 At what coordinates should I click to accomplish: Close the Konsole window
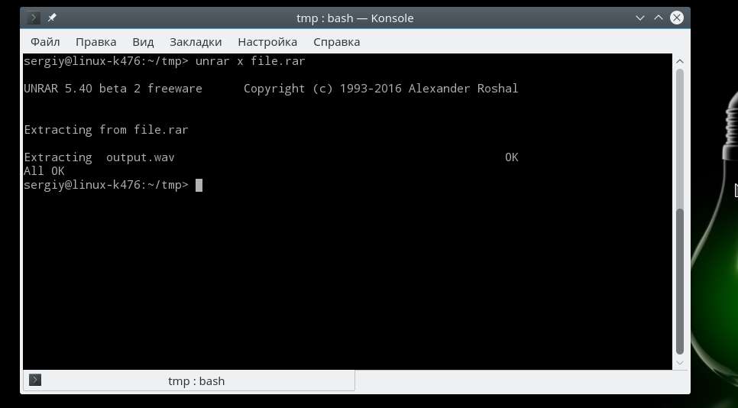click(677, 18)
